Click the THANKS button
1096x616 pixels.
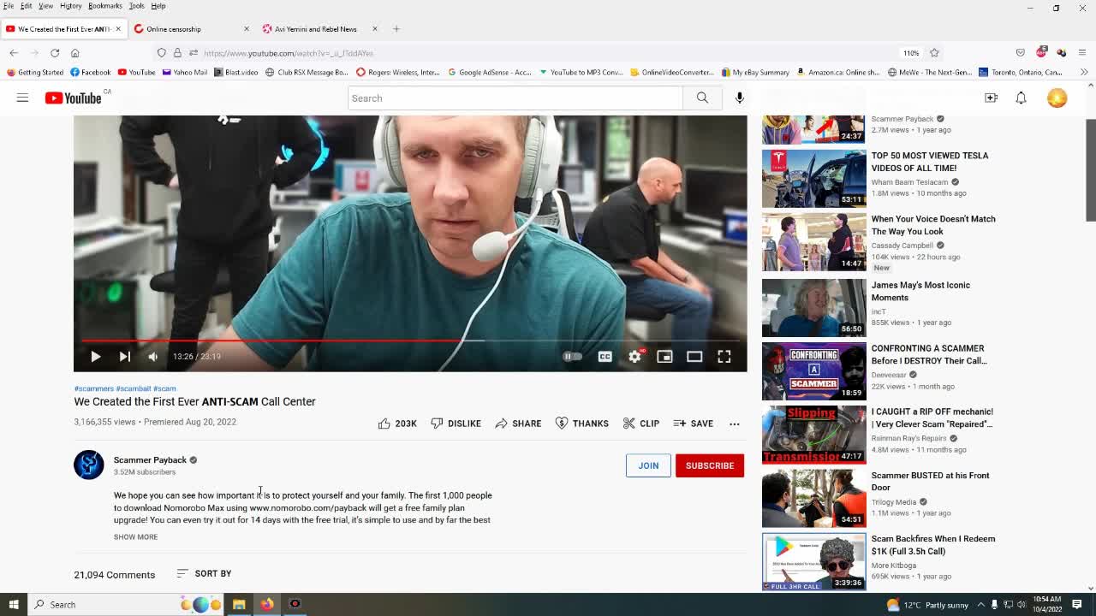pyautogui.click(x=582, y=423)
